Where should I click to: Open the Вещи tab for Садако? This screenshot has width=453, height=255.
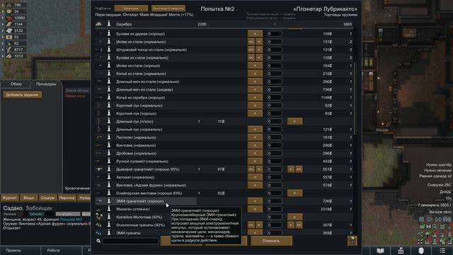click(28, 198)
